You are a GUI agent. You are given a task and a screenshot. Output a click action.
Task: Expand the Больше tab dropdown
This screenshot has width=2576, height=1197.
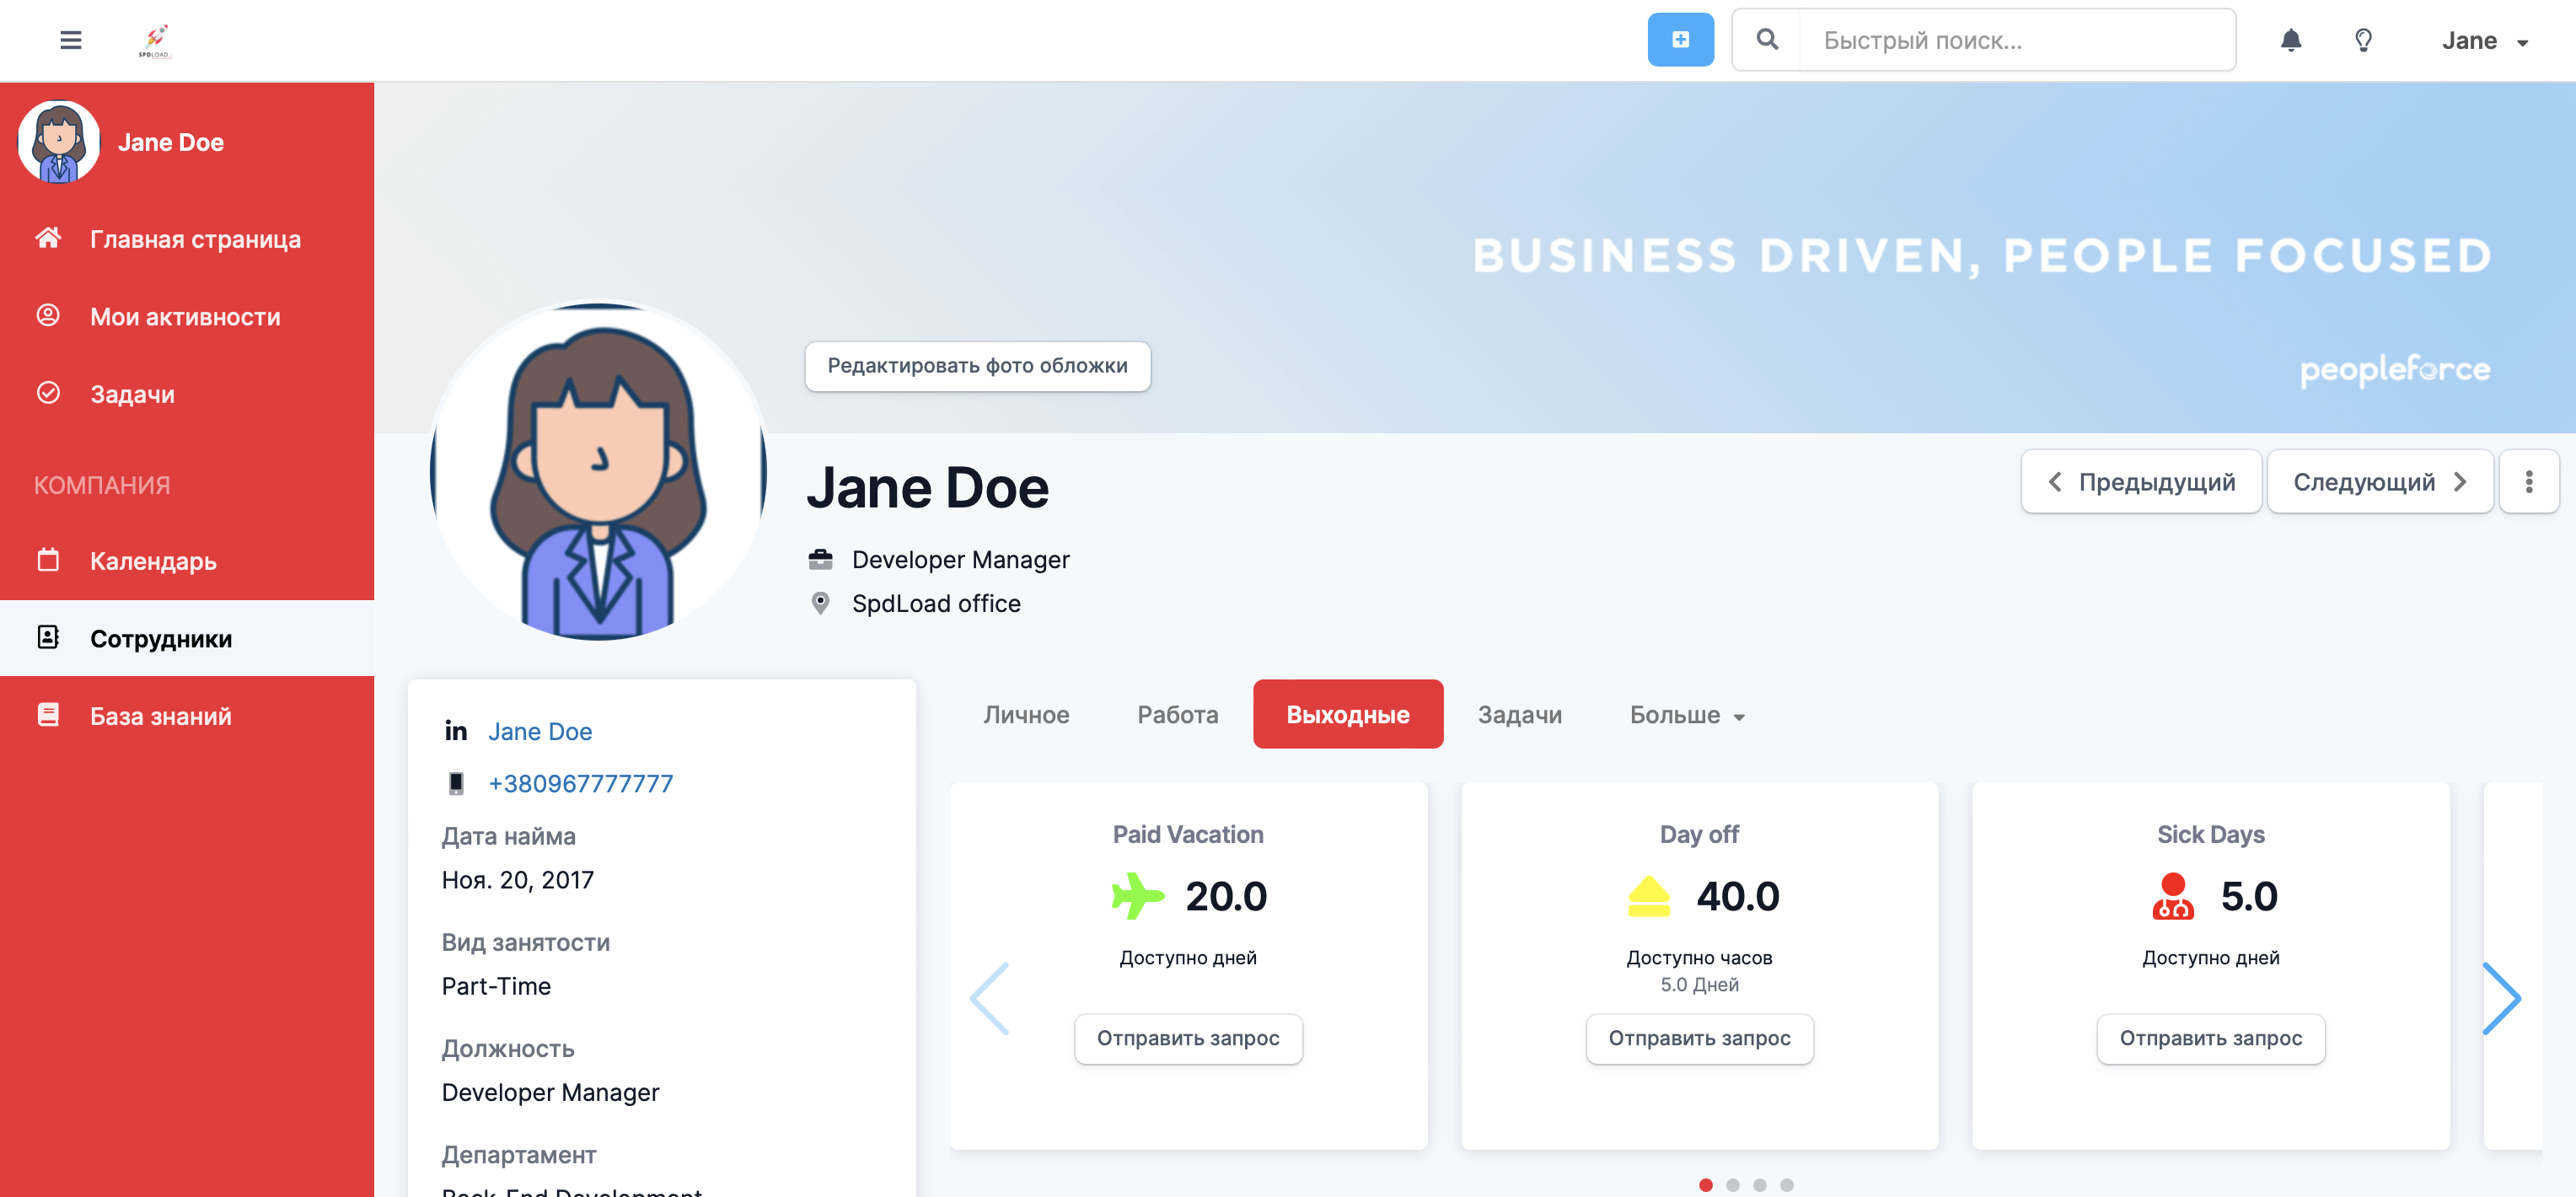tap(1686, 715)
